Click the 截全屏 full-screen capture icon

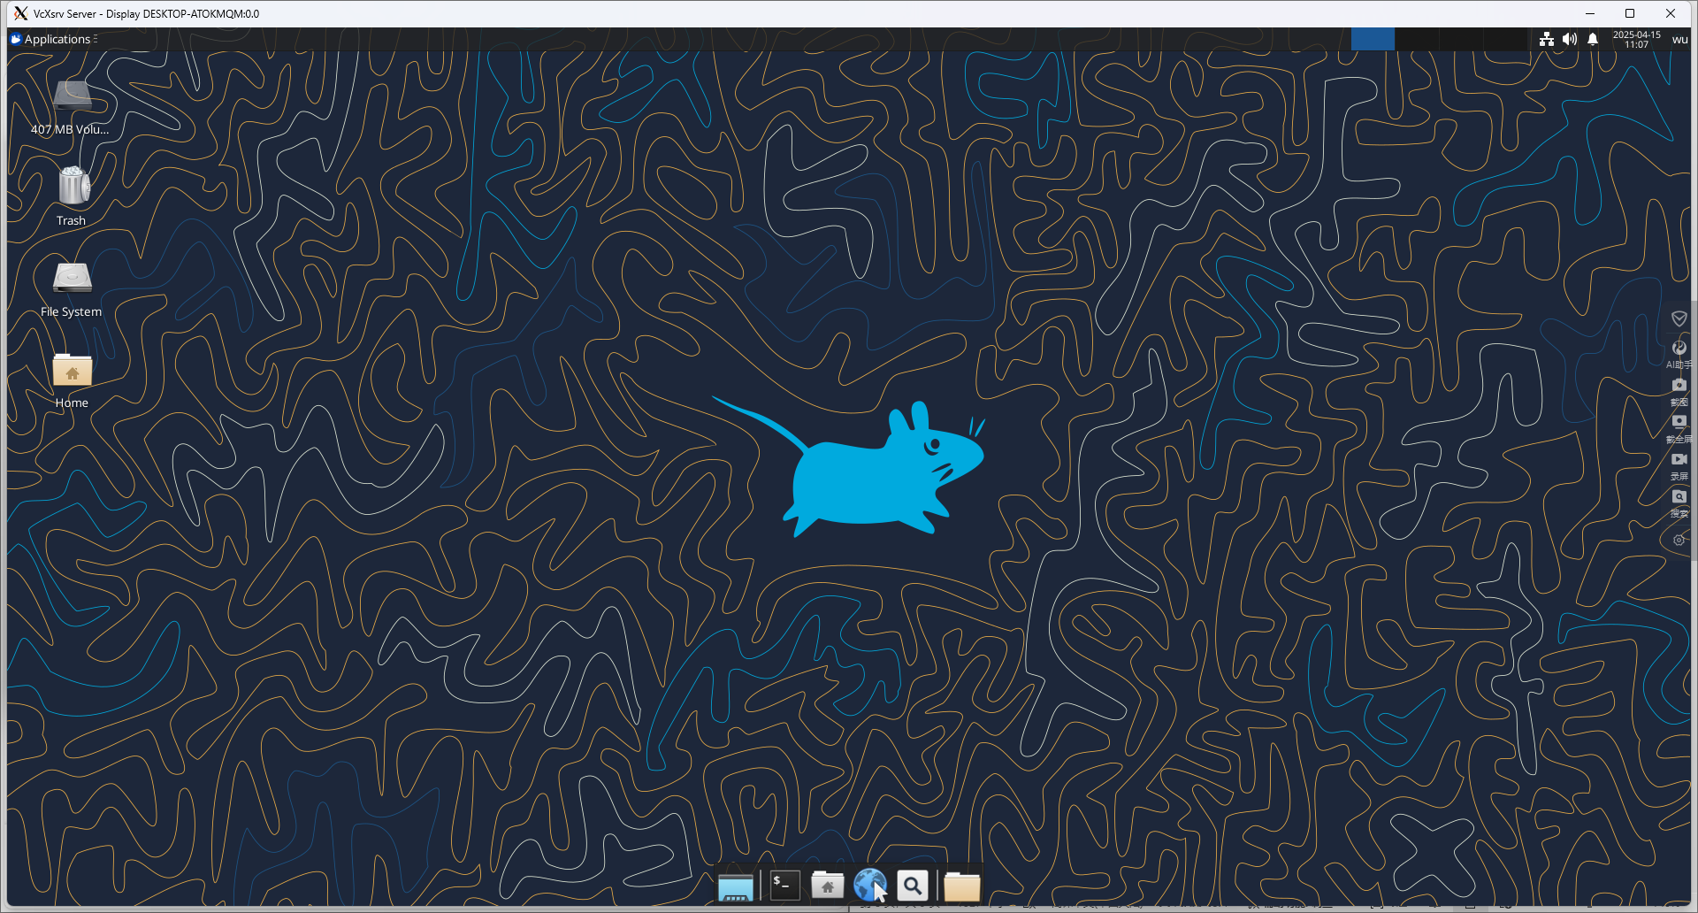pyautogui.click(x=1679, y=428)
